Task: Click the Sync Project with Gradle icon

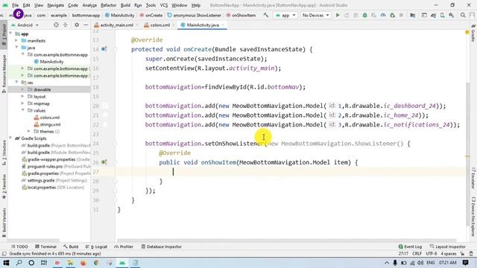Action: [x=434, y=15]
